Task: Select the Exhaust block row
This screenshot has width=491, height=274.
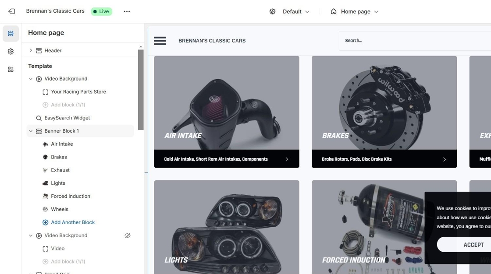Action: pos(81,170)
